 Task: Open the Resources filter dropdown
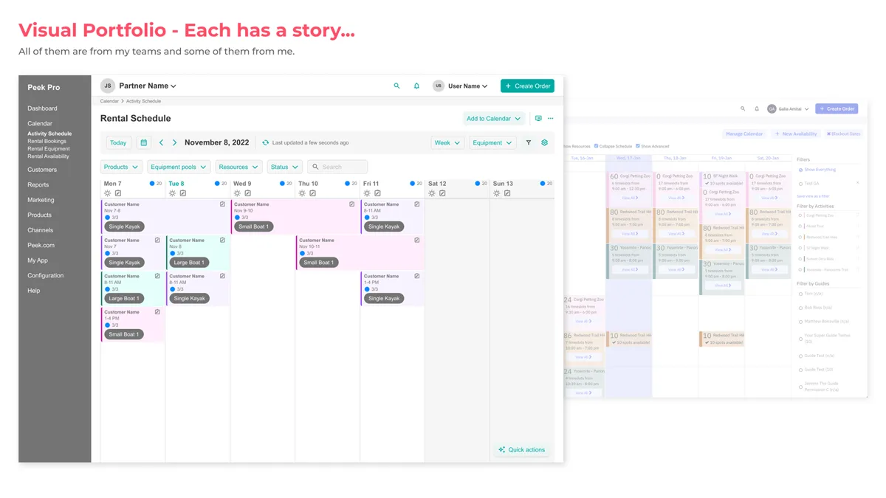coord(238,167)
